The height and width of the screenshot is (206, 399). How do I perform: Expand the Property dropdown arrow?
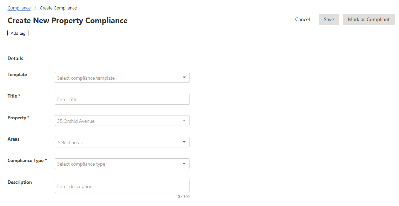[x=184, y=121]
